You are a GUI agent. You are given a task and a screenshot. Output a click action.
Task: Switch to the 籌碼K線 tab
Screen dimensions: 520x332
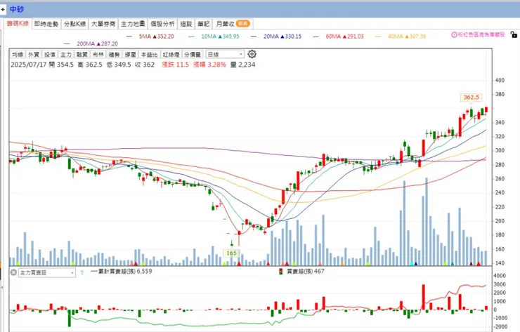pos(18,24)
